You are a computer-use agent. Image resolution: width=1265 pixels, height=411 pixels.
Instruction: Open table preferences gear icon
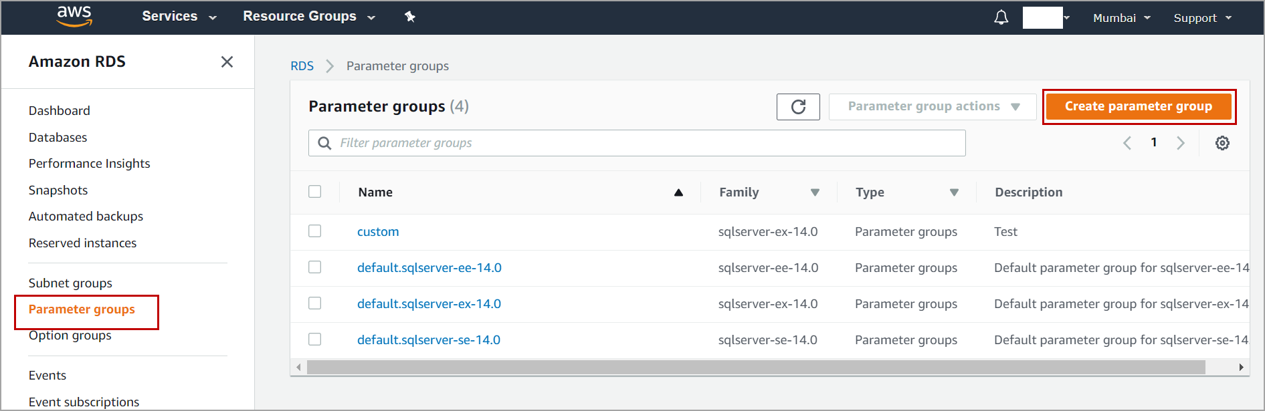pyautogui.click(x=1222, y=143)
